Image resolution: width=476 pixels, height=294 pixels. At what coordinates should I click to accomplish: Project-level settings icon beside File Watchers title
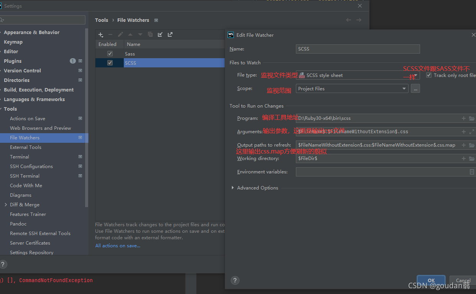point(156,20)
